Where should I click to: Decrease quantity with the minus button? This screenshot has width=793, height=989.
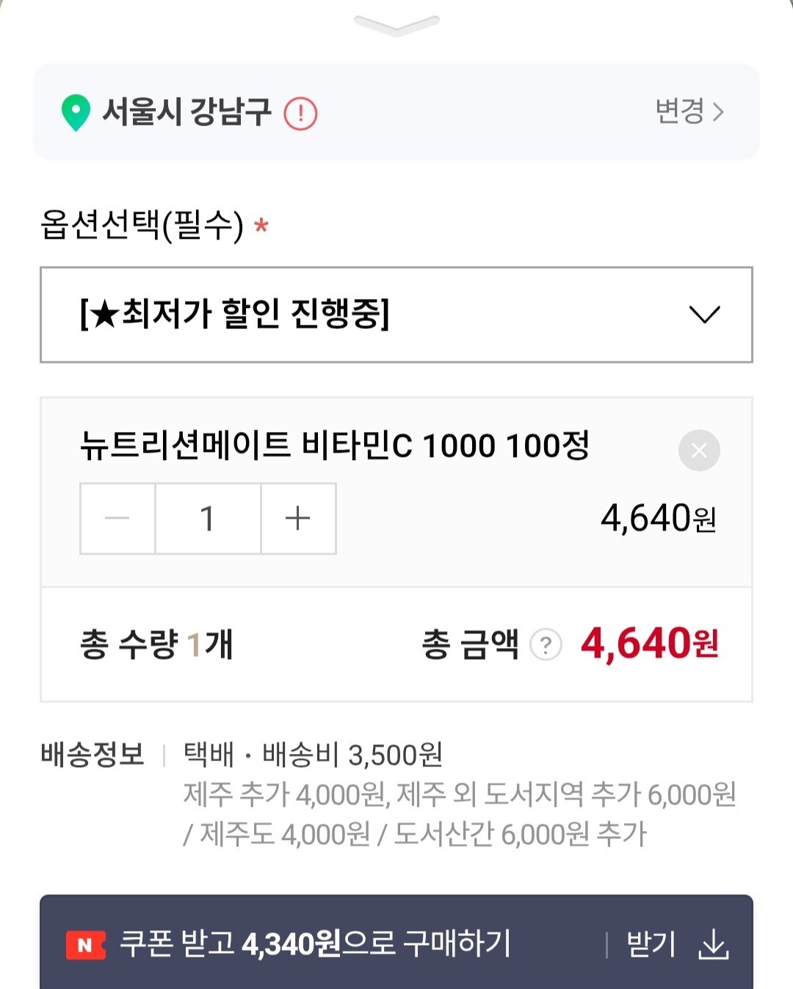pyautogui.click(x=117, y=518)
